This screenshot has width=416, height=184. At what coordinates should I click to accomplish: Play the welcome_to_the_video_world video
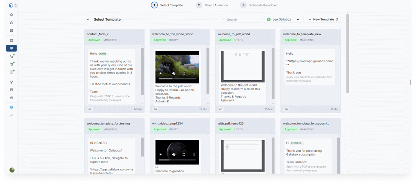161,73
